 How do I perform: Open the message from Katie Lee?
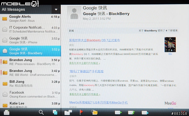tap(30, 104)
